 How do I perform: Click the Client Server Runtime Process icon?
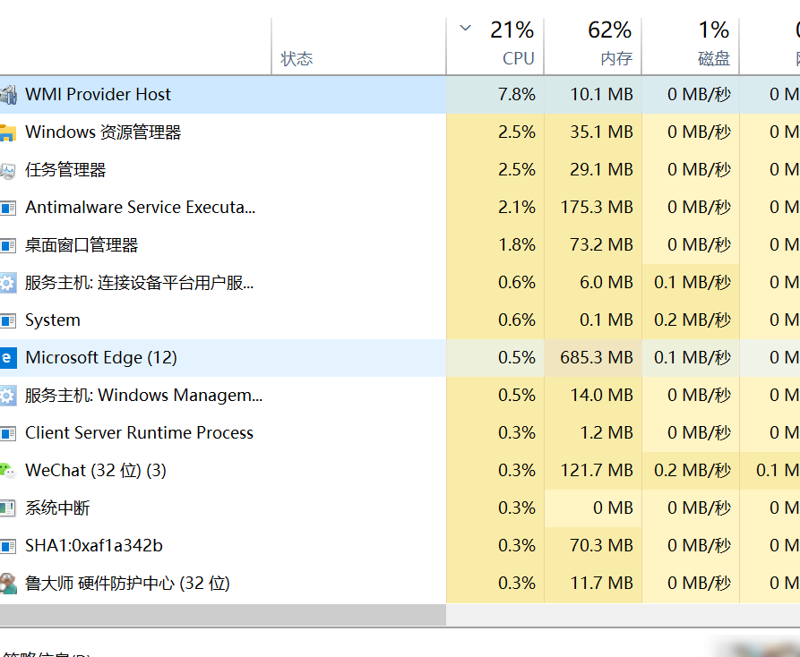8,433
